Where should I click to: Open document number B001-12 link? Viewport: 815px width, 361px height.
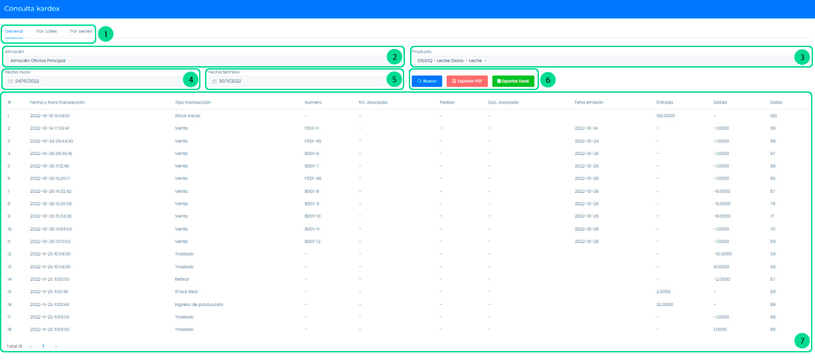pyautogui.click(x=312, y=242)
